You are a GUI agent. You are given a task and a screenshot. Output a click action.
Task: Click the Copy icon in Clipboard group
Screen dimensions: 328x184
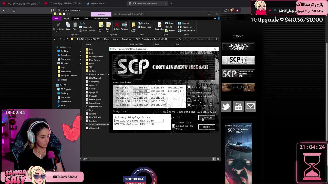(68, 25)
